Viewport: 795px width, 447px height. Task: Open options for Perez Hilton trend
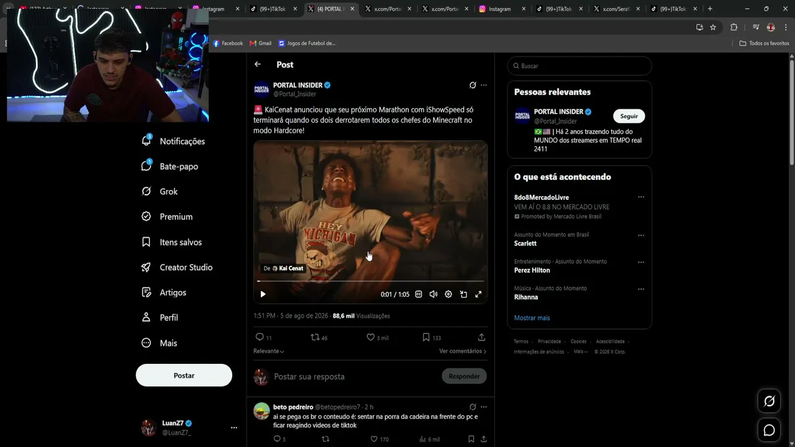click(x=641, y=262)
